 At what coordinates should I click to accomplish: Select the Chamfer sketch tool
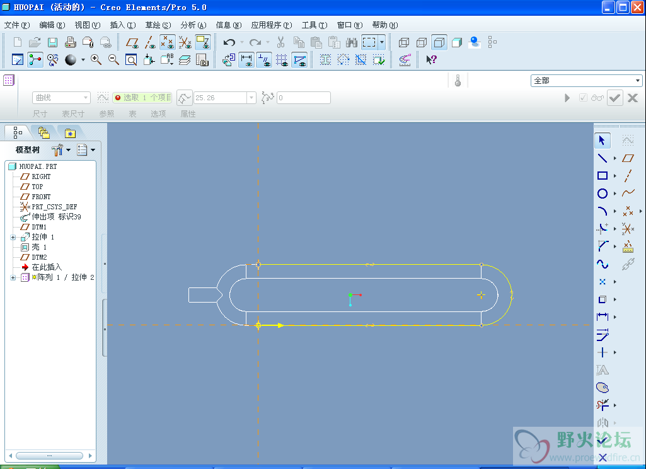coord(603,246)
